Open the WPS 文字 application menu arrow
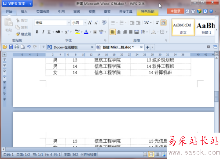 pos(30,4)
